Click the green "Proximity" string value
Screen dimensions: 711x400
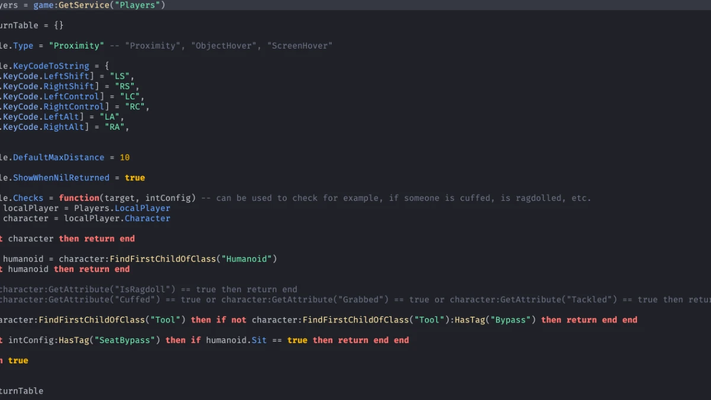pyautogui.click(x=77, y=46)
